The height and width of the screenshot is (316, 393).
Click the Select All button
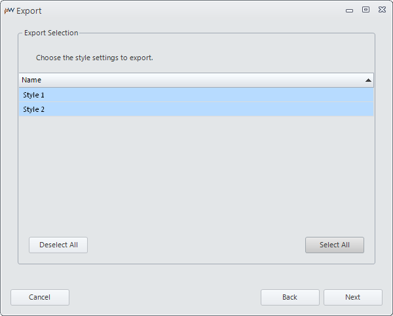(x=335, y=245)
